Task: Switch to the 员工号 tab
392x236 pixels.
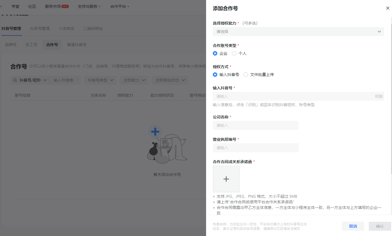Action: pyautogui.click(x=31, y=45)
